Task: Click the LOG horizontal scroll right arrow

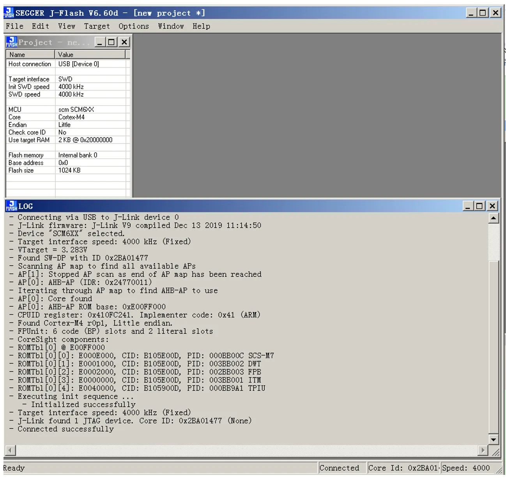Action: click(483, 450)
